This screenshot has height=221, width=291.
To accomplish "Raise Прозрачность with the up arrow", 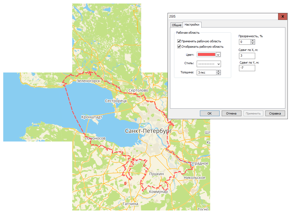I will (252, 41).
